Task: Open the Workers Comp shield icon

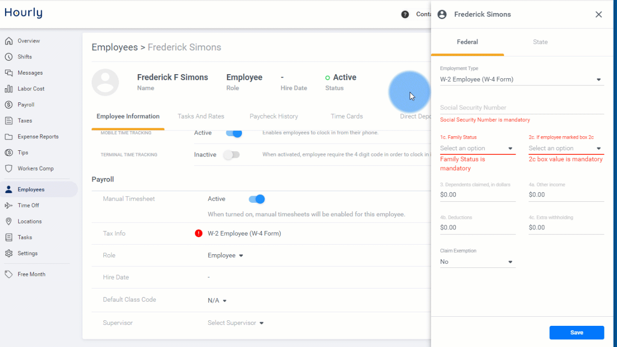Action: (9, 168)
